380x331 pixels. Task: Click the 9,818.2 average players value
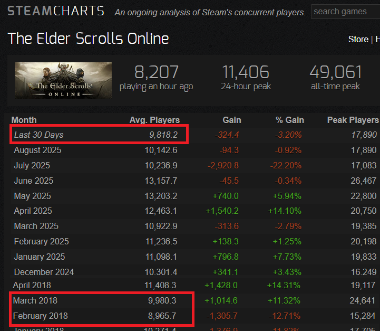(x=163, y=135)
